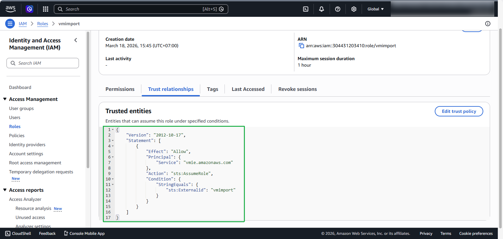
Task: Fold the statement object at line 4
Action: click(x=113, y=146)
